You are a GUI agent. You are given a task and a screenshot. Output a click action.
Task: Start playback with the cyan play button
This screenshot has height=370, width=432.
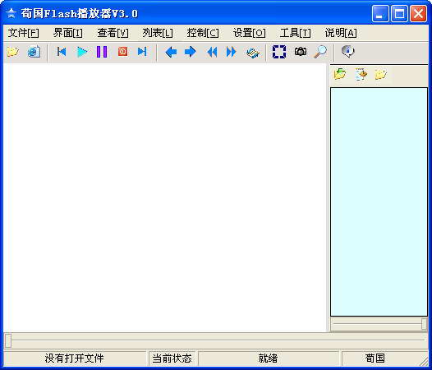click(x=82, y=52)
